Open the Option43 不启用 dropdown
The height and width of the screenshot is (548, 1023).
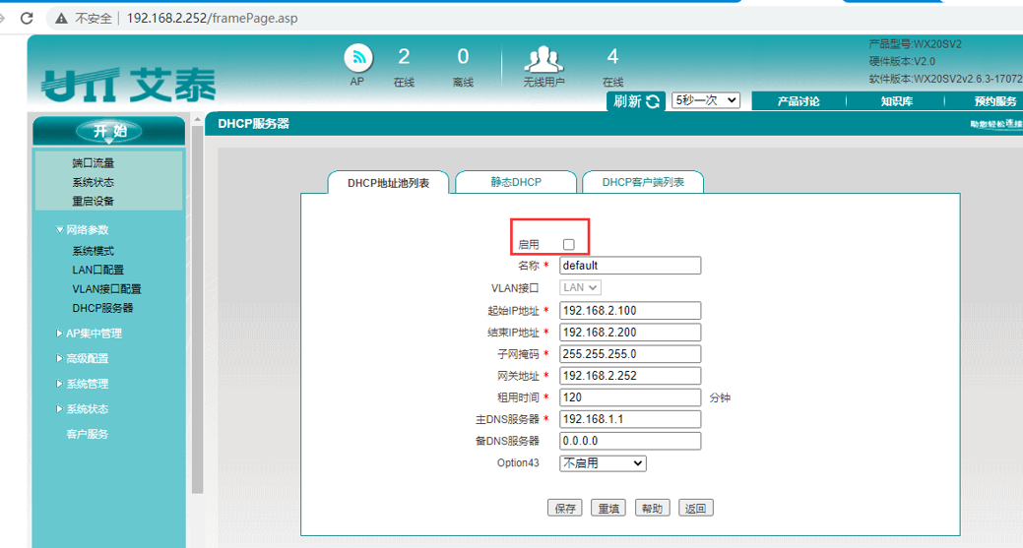(603, 463)
